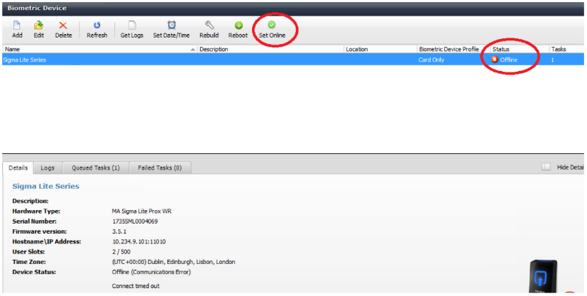
Task: Refresh the biometric device list
Action: (97, 26)
